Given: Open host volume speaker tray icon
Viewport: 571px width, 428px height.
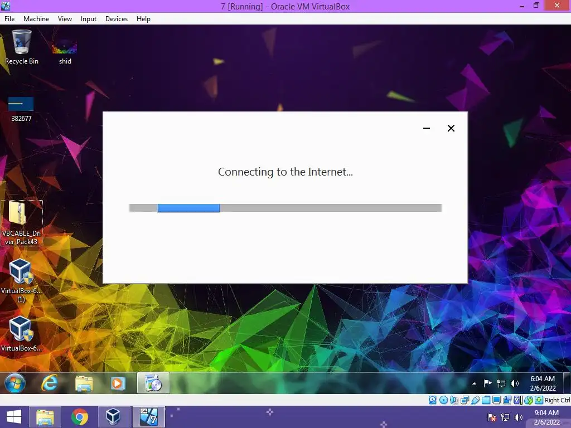Looking at the screenshot, I should click(519, 417).
